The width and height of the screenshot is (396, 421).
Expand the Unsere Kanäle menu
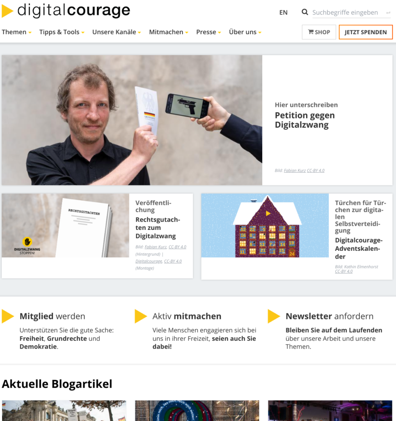tap(117, 32)
